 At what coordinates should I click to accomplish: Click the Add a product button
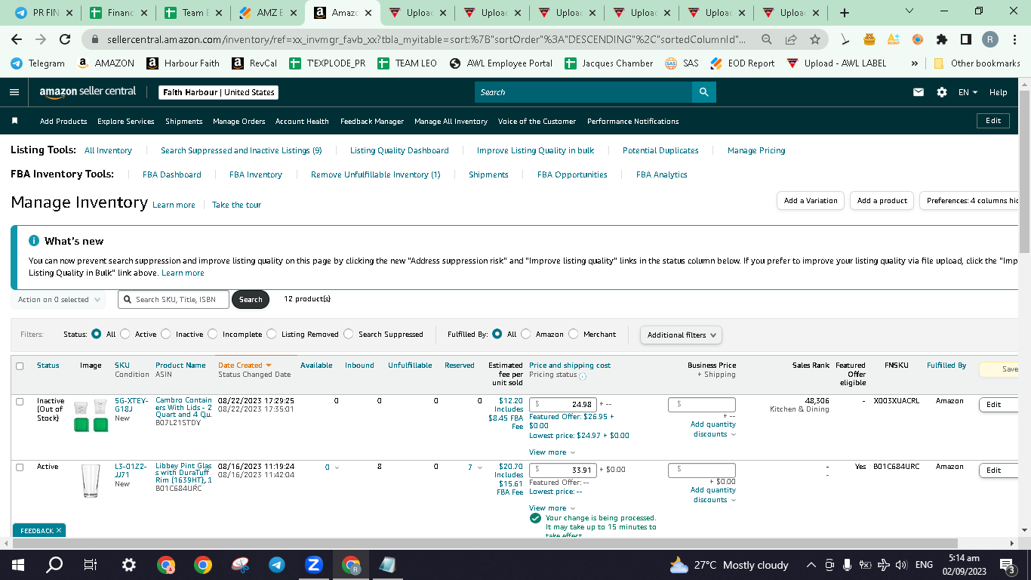tap(882, 201)
